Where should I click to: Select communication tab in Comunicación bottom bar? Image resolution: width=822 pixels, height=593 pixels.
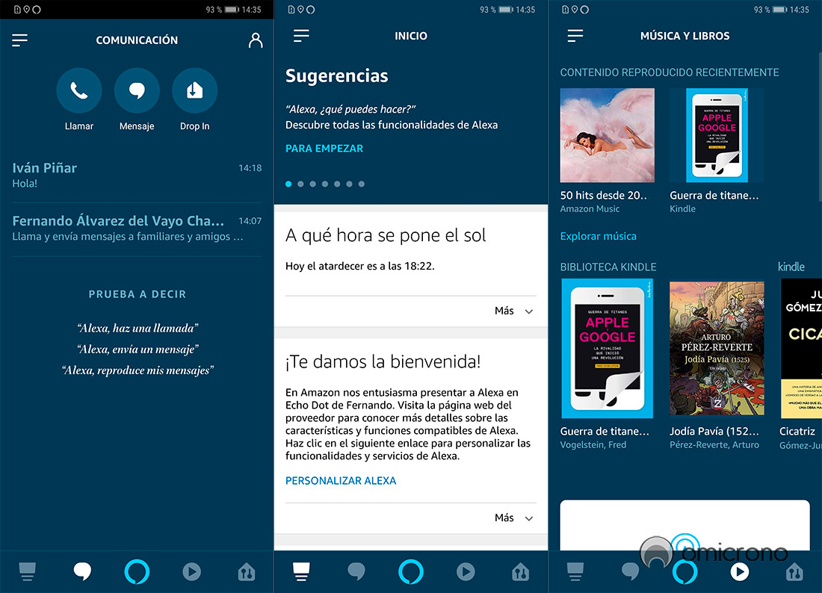[x=82, y=571]
